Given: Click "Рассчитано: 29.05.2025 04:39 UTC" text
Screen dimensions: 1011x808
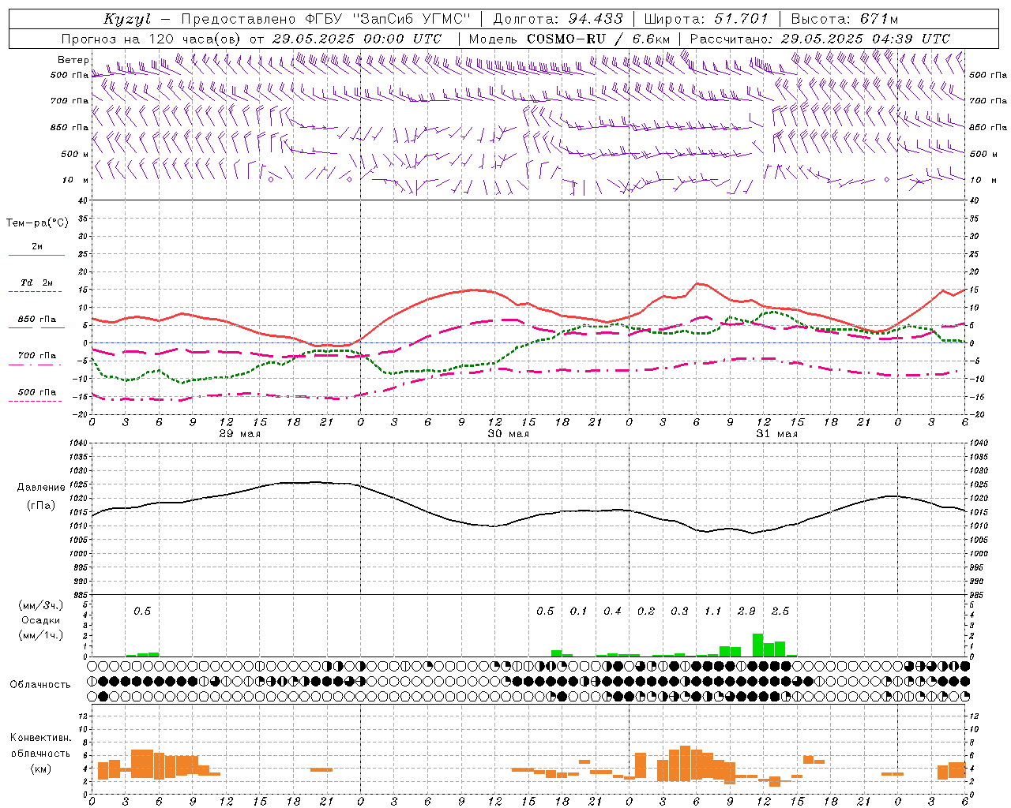Looking at the screenshot, I should [820, 39].
